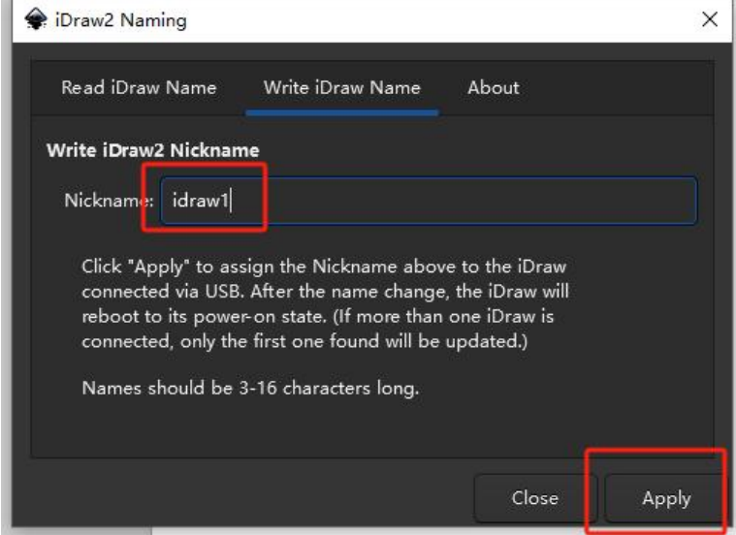
Task: Click the "iDraw2 Naming" window title text
Action: click(x=121, y=20)
